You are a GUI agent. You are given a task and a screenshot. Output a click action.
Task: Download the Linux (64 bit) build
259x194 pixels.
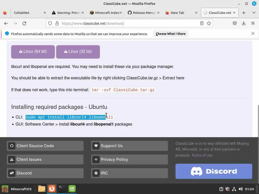point(33,52)
